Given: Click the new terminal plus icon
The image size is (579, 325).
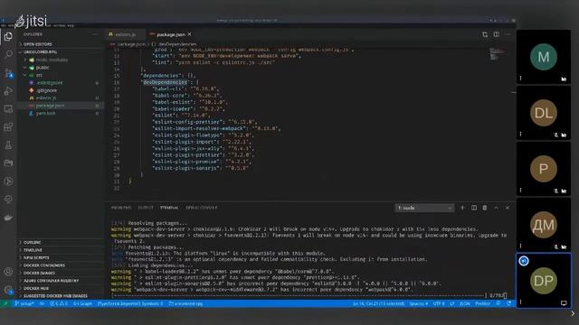Looking at the screenshot, I should pyautogui.click(x=462, y=208).
